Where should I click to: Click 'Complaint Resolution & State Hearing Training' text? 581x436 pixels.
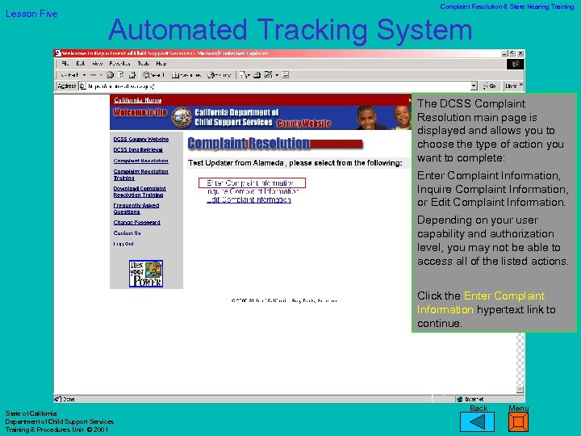pos(507,6)
